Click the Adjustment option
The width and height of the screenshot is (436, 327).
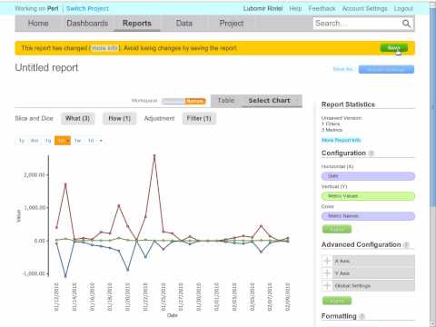point(159,118)
